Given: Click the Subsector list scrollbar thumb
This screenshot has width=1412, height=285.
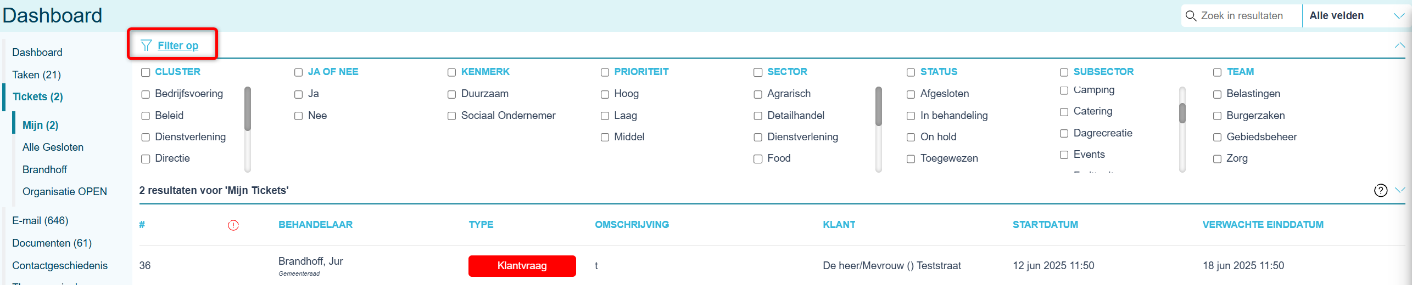Looking at the screenshot, I should pyautogui.click(x=1182, y=113).
